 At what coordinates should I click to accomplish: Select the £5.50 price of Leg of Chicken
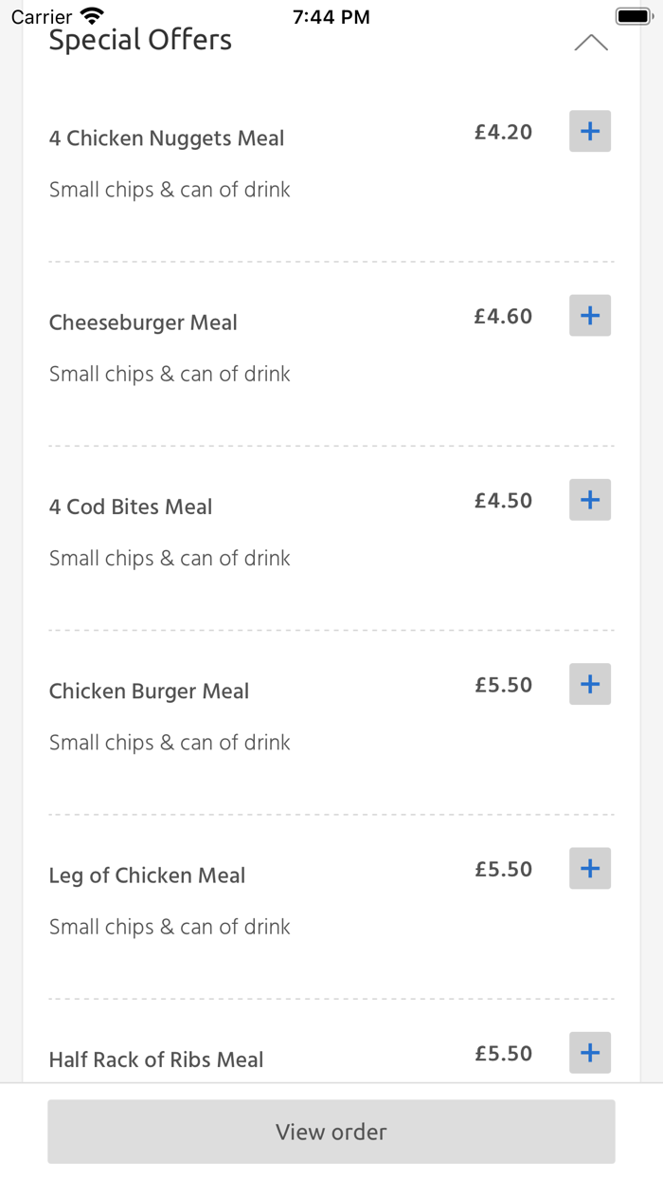click(x=503, y=868)
